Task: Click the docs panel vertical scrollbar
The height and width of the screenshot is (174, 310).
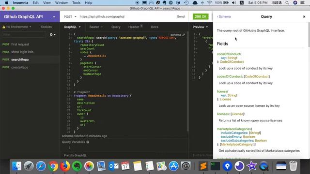Action: [309, 35]
